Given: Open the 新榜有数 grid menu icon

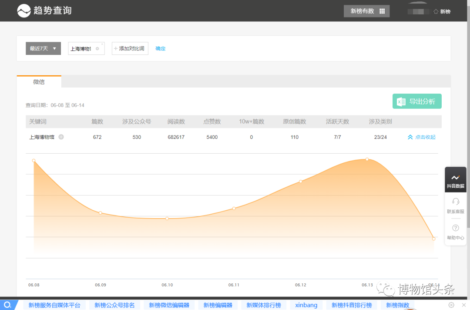Looking at the screenshot, I should tap(382, 11).
